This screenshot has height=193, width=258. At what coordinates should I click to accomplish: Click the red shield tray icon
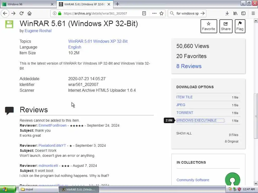(239, 189)
